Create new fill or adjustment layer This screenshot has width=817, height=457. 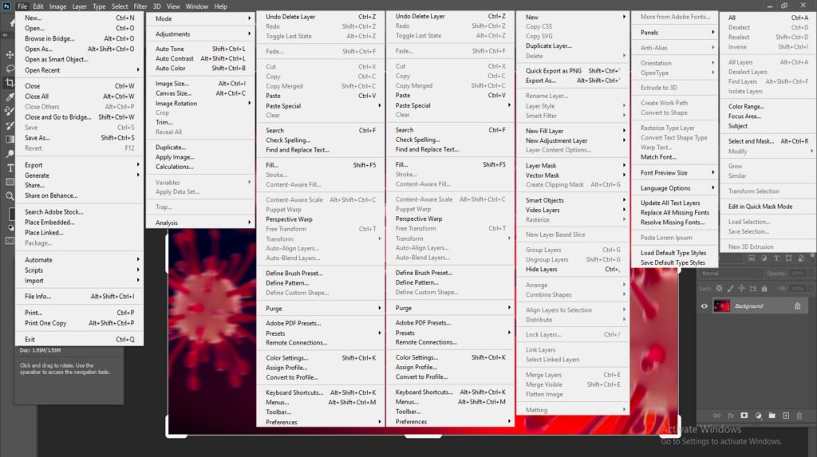tap(758, 416)
